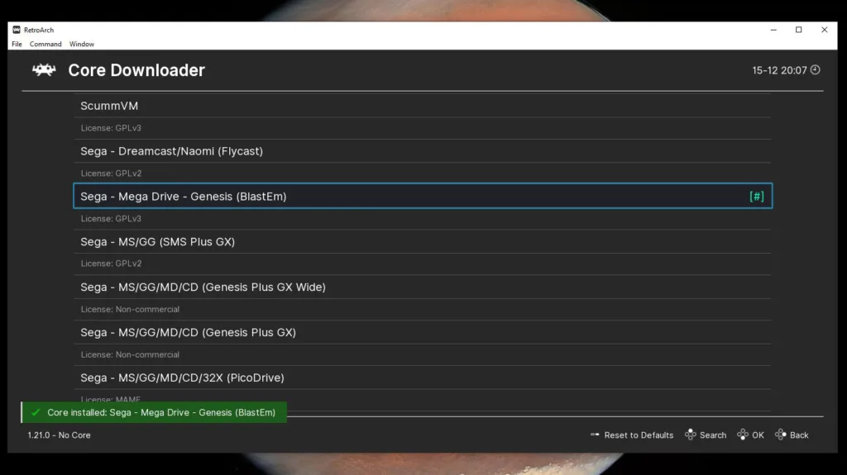This screenshot has width=847, height=475.
Task: Click the Back gamepad button icon
Action: [x=781, y=435]
